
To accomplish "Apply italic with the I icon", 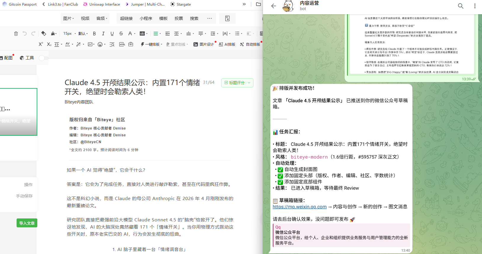I will coord(103,33).
